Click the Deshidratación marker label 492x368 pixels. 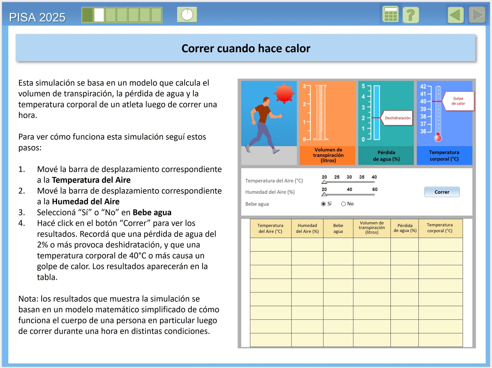click(x=397, y=118)
